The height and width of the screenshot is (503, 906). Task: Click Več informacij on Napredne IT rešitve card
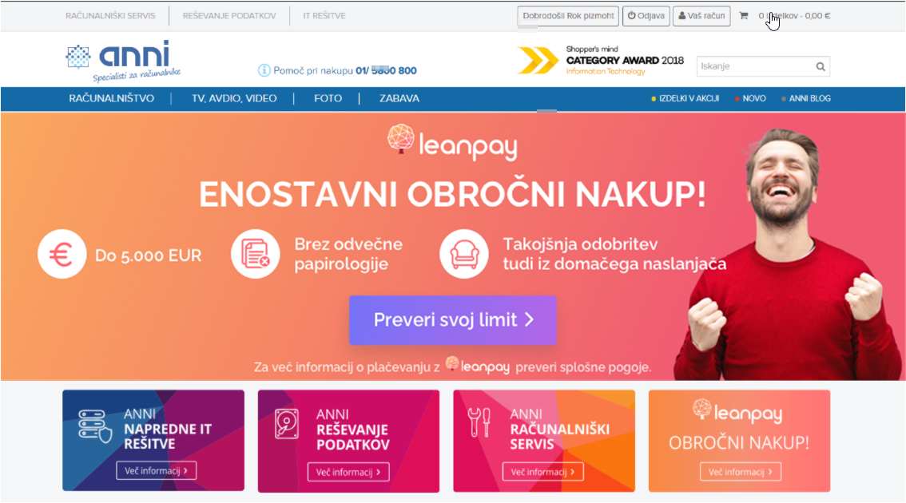[x=156, y=470]
